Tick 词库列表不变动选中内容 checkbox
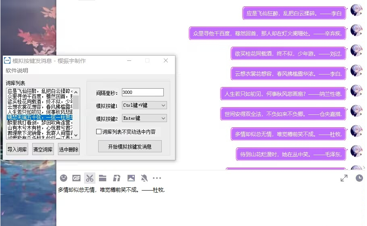This screenshot has height=226, width=367. [99, 132]
